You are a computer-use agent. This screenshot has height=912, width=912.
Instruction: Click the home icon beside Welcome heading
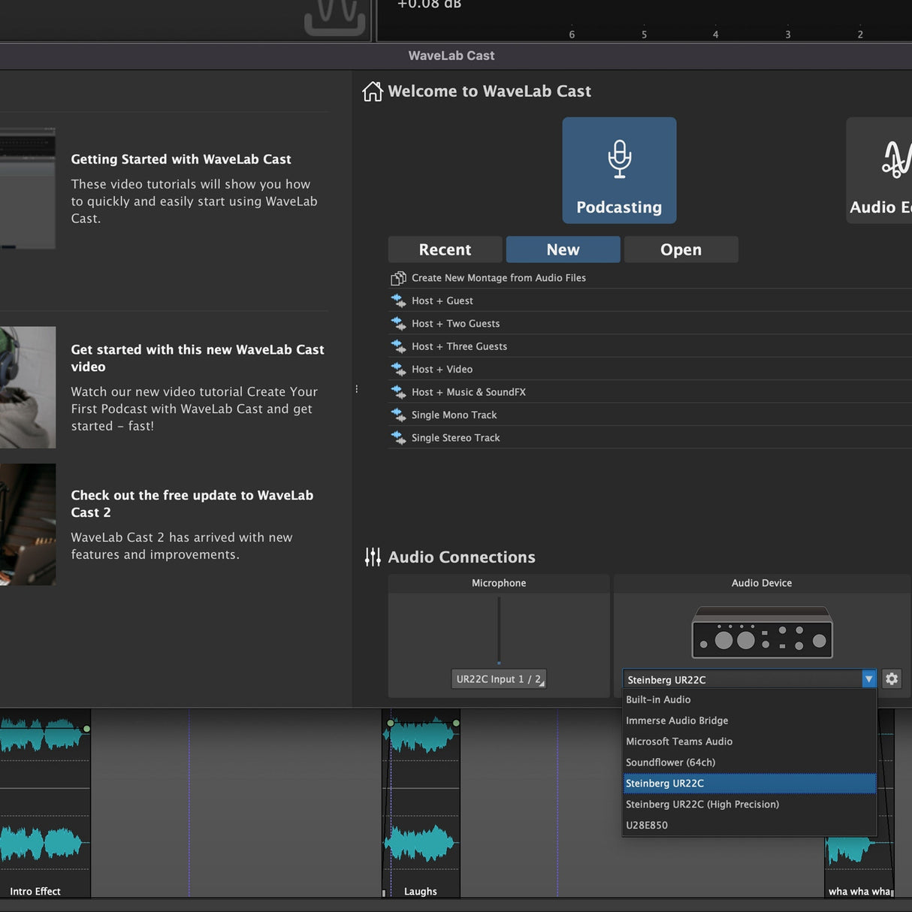coord(373,92)
